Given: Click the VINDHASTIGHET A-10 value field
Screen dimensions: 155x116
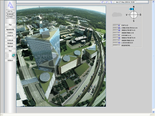Looking at the screenshot, I should click(117, 30).
